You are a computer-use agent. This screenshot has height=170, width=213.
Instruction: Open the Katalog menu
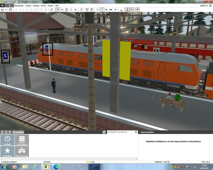[36, 5]
